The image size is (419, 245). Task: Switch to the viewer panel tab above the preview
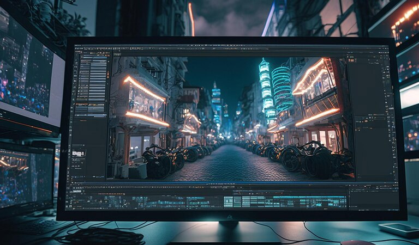coord(117,53)
